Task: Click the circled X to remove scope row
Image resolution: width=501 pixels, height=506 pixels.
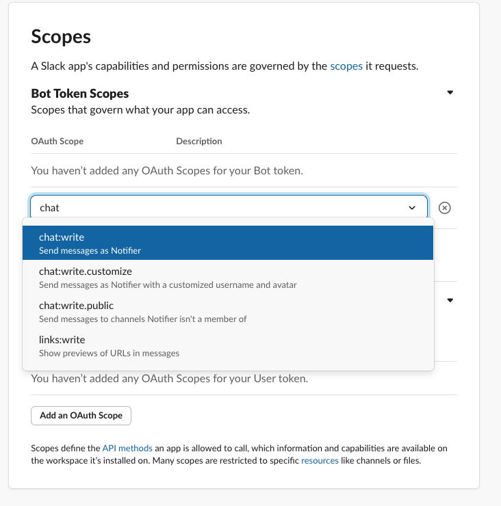Action: [x=444, y=208]
